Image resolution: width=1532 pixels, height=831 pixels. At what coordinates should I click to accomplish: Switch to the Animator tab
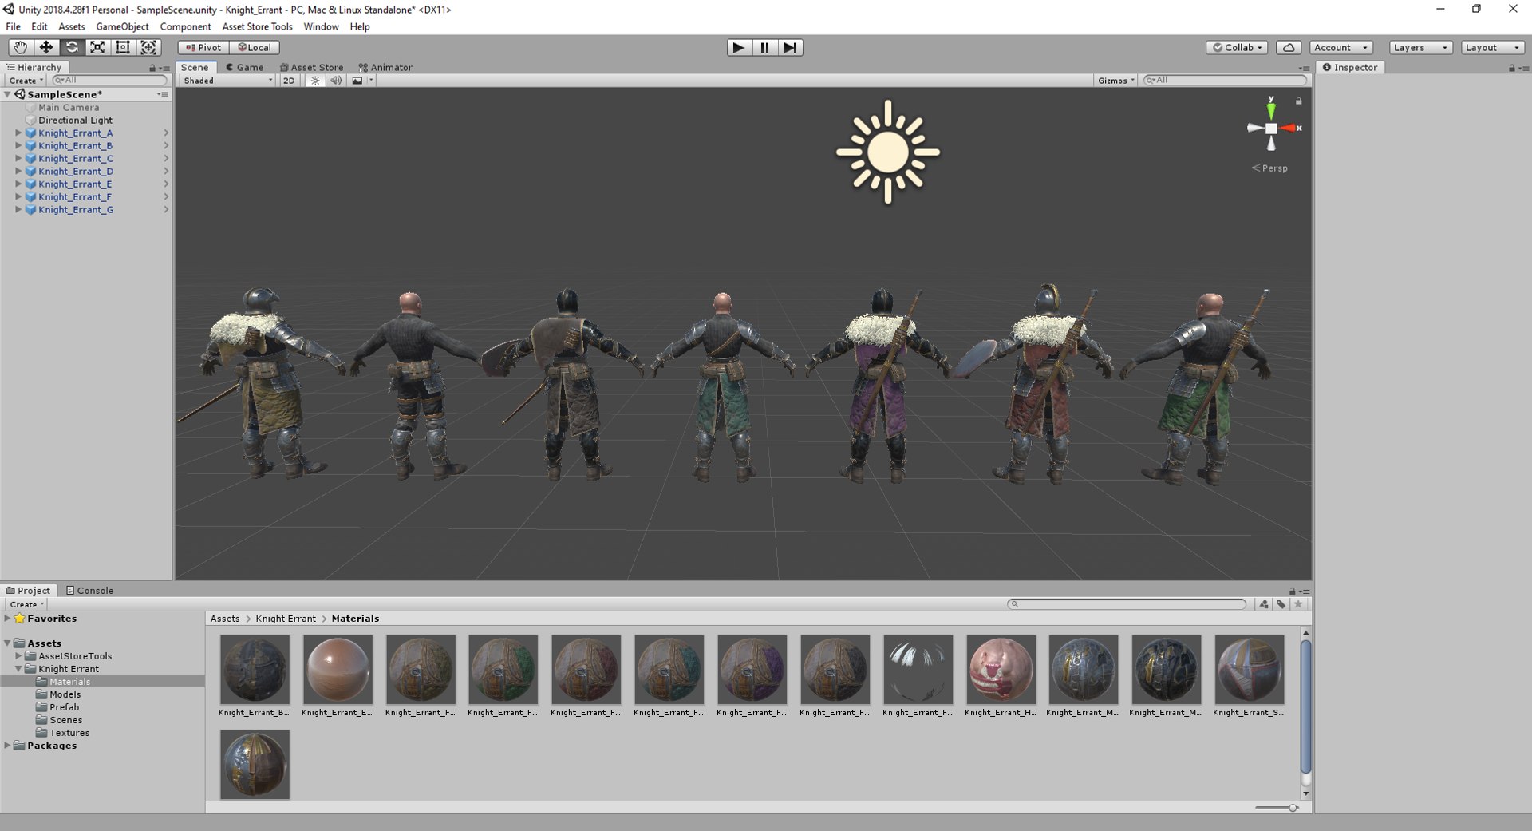coord(385,67)
